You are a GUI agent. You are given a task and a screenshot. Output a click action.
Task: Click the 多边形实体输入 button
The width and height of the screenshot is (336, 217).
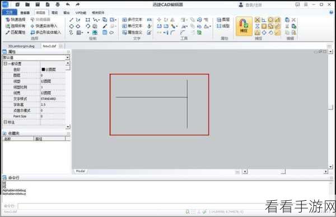click(46, 32)
